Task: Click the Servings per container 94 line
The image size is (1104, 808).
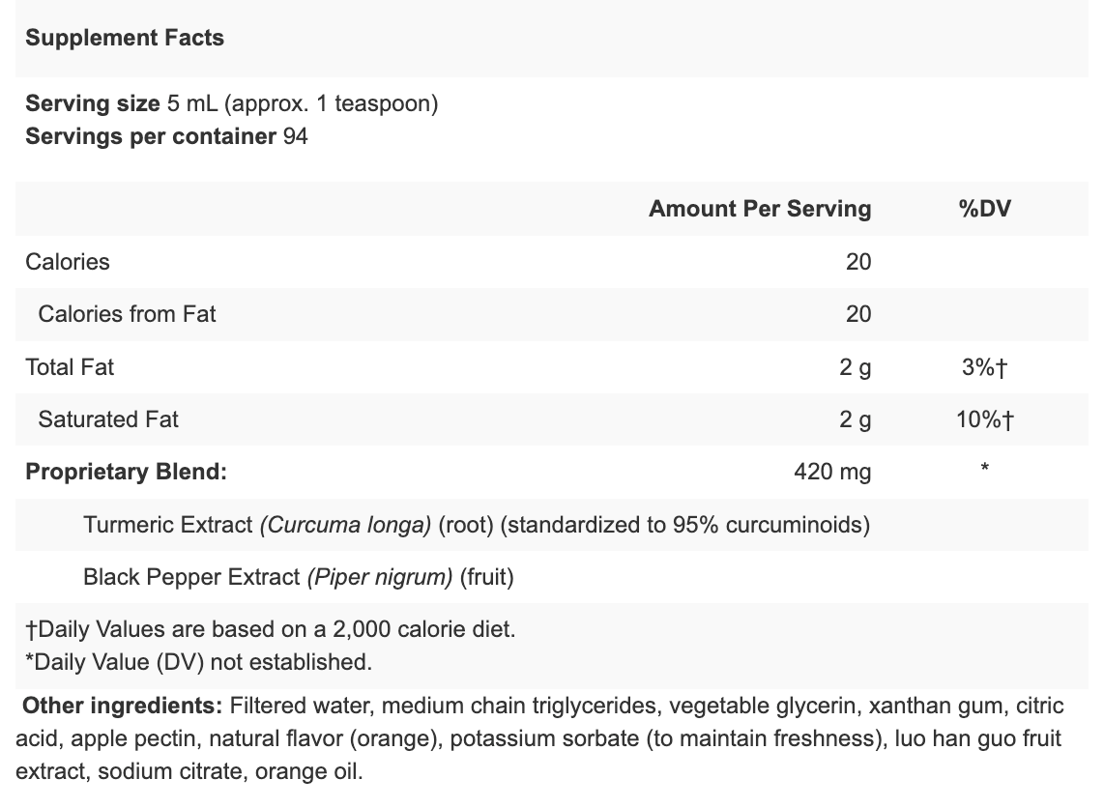Action: [x=166, y=136]
